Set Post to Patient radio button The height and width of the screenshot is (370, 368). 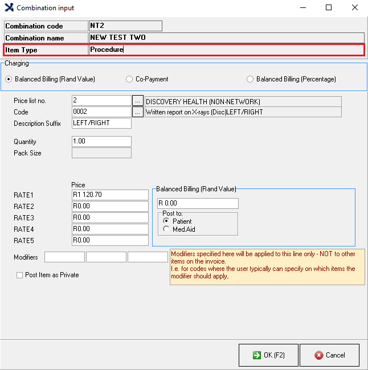point(166,221)
